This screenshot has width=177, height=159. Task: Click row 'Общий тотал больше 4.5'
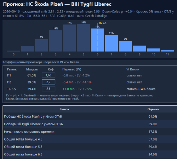coord(90,139)
